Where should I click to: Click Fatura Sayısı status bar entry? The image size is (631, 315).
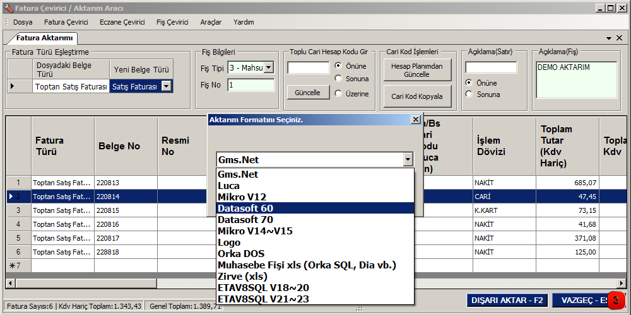(x=74, y=306)
